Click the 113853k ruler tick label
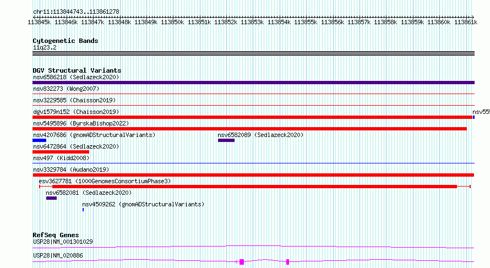The height and width of the screenshot is (268, 490). [252, 22]
